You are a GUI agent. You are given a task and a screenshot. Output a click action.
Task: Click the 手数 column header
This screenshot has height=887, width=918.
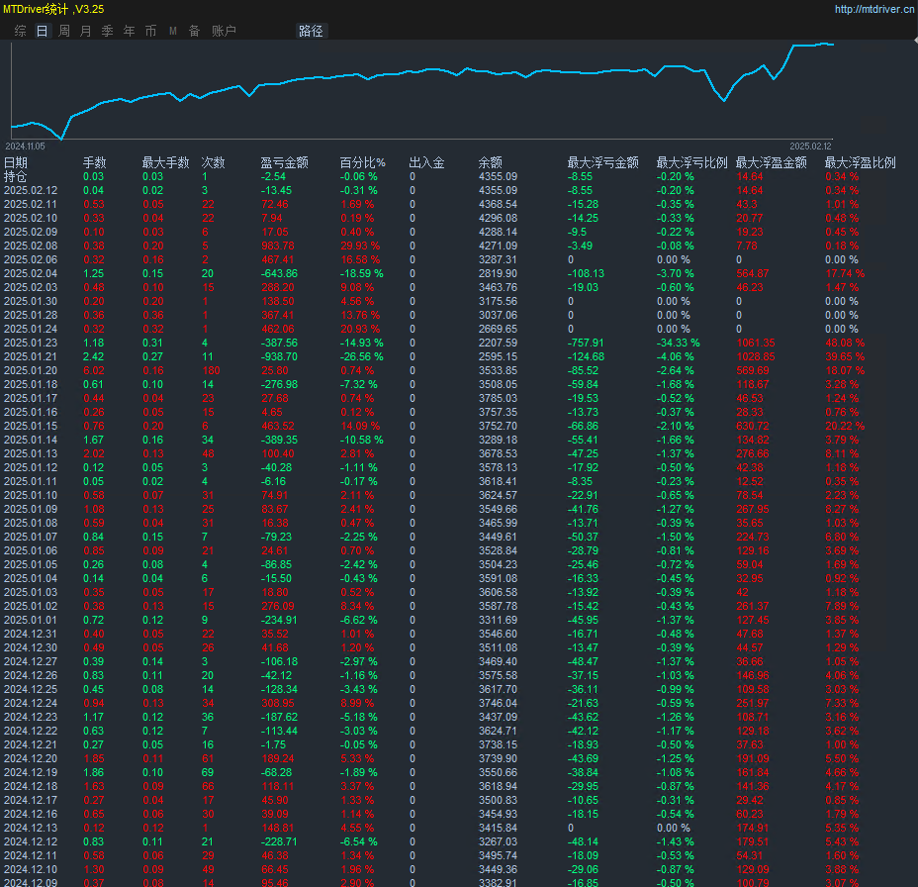(x=94, y=163)
